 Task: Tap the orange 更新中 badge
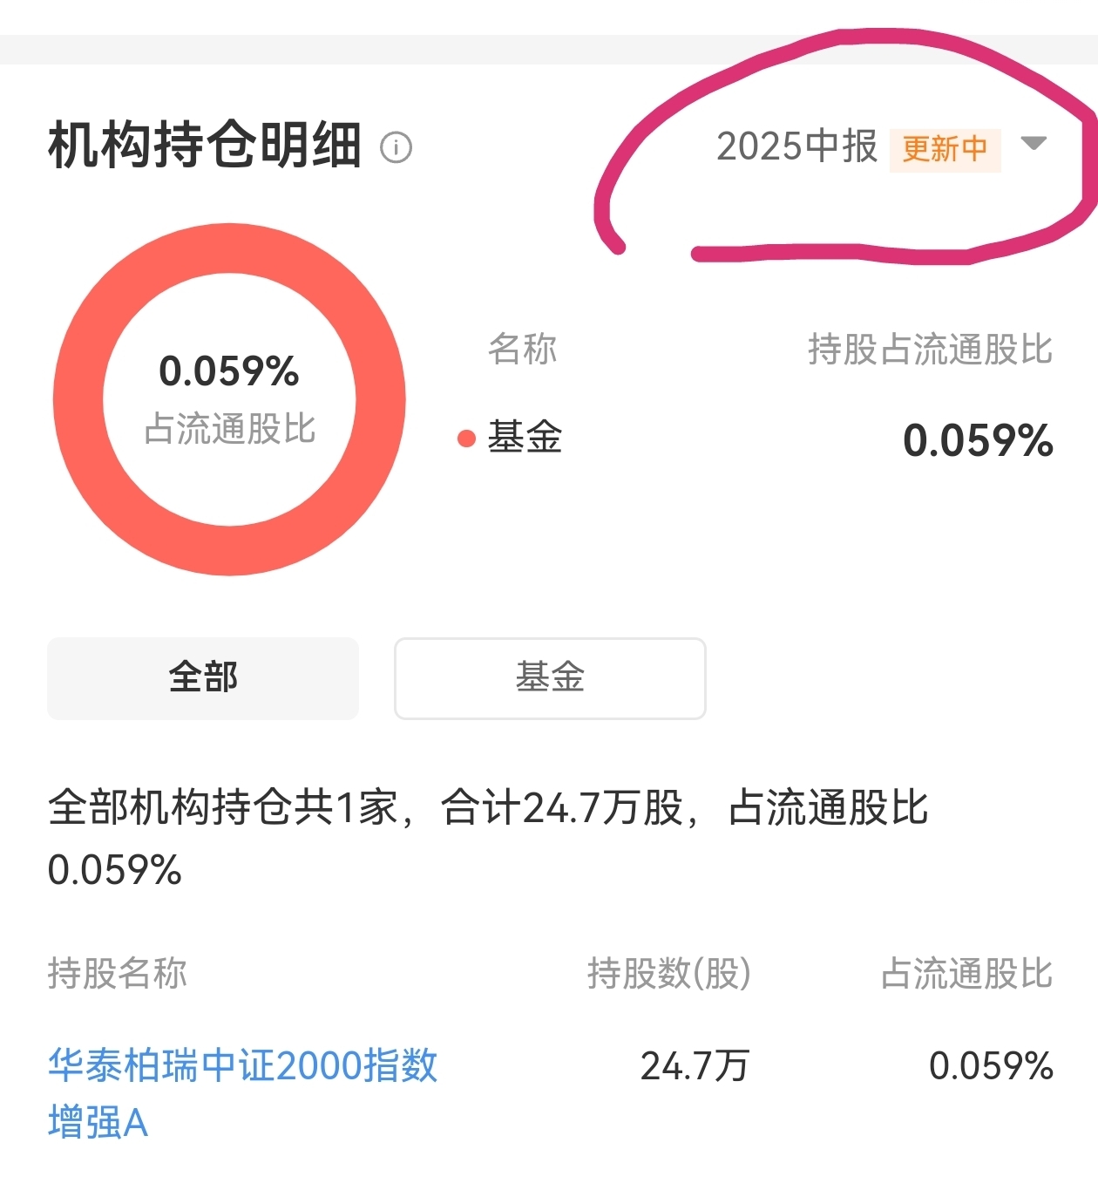[945, 149]
